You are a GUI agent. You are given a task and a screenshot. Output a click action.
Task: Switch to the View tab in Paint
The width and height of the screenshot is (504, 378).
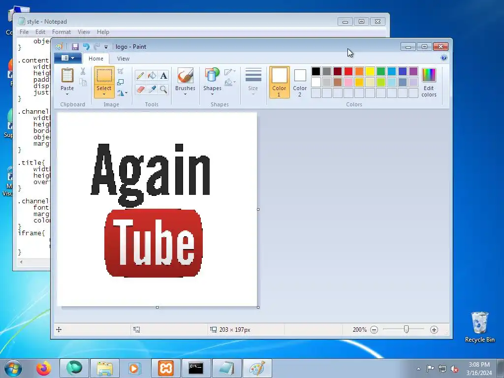coord(123,59)
